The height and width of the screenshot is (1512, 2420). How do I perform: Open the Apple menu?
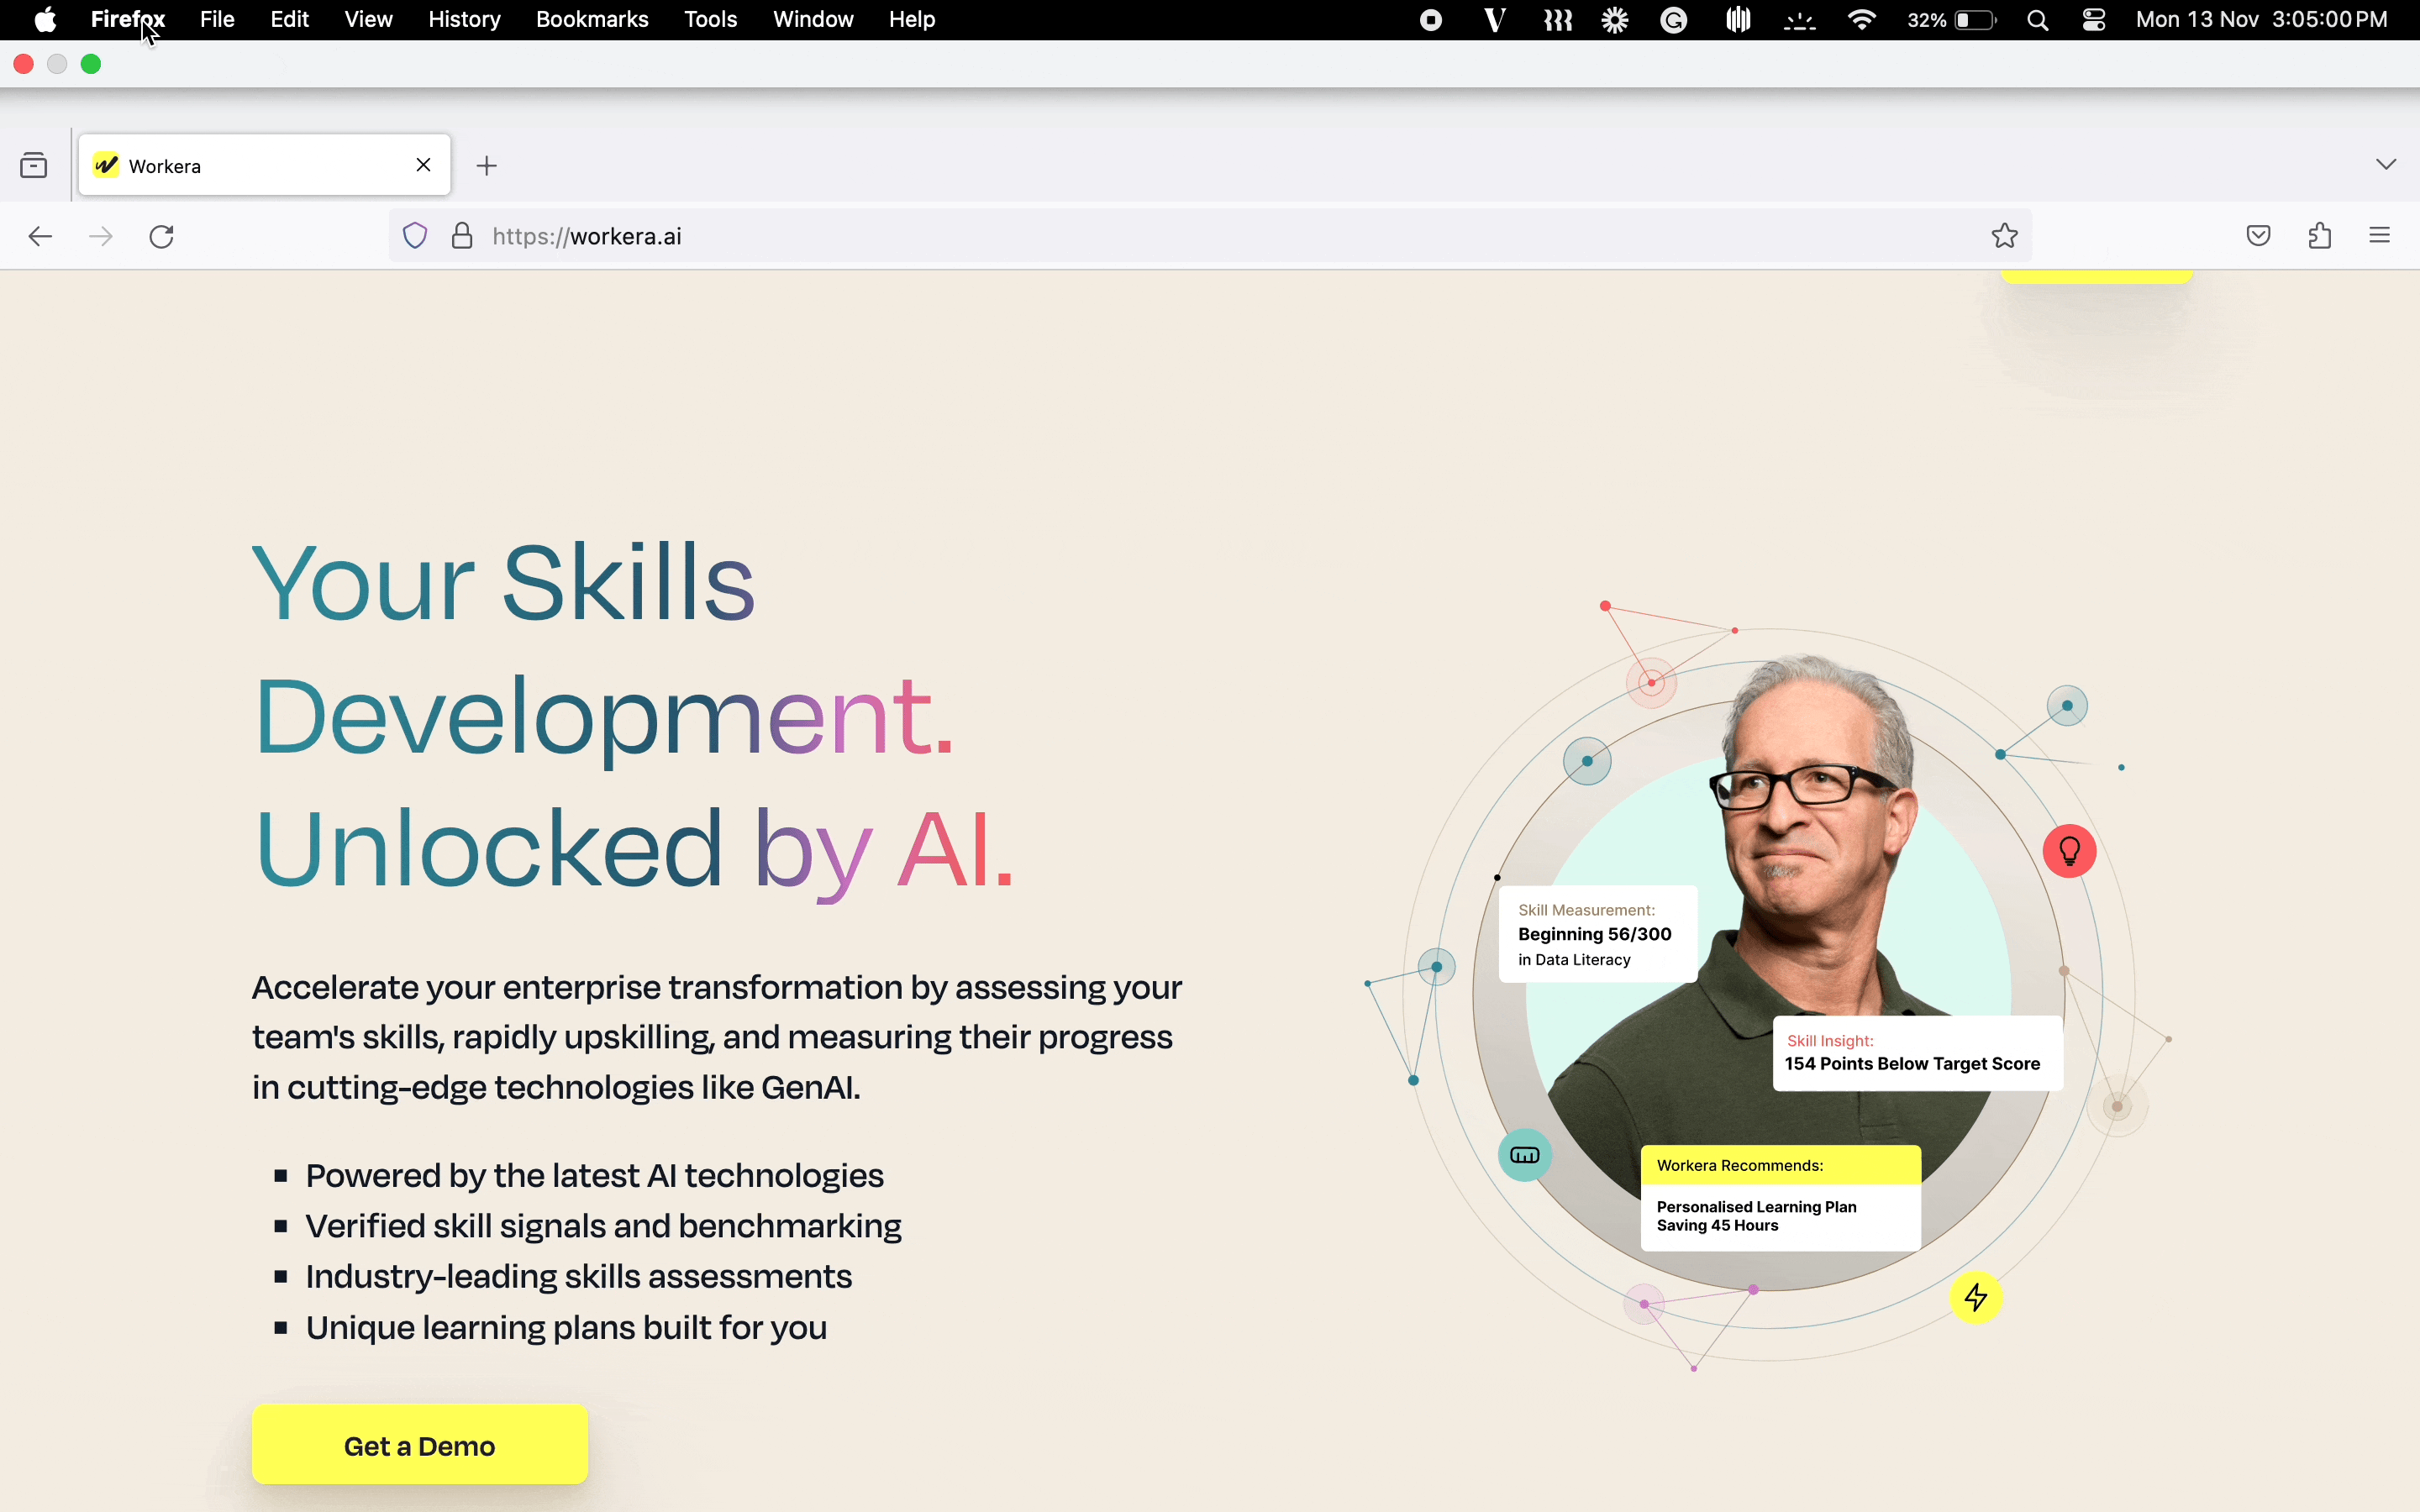click(45, 20)
